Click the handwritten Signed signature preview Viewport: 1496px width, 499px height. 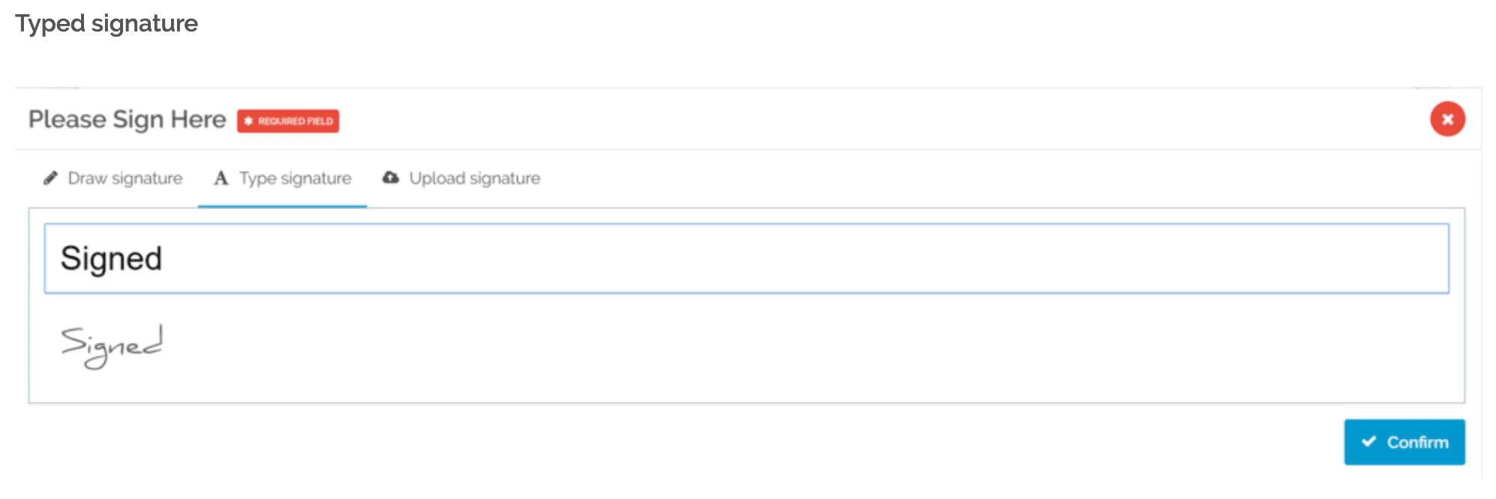click(x=111, y=345)
